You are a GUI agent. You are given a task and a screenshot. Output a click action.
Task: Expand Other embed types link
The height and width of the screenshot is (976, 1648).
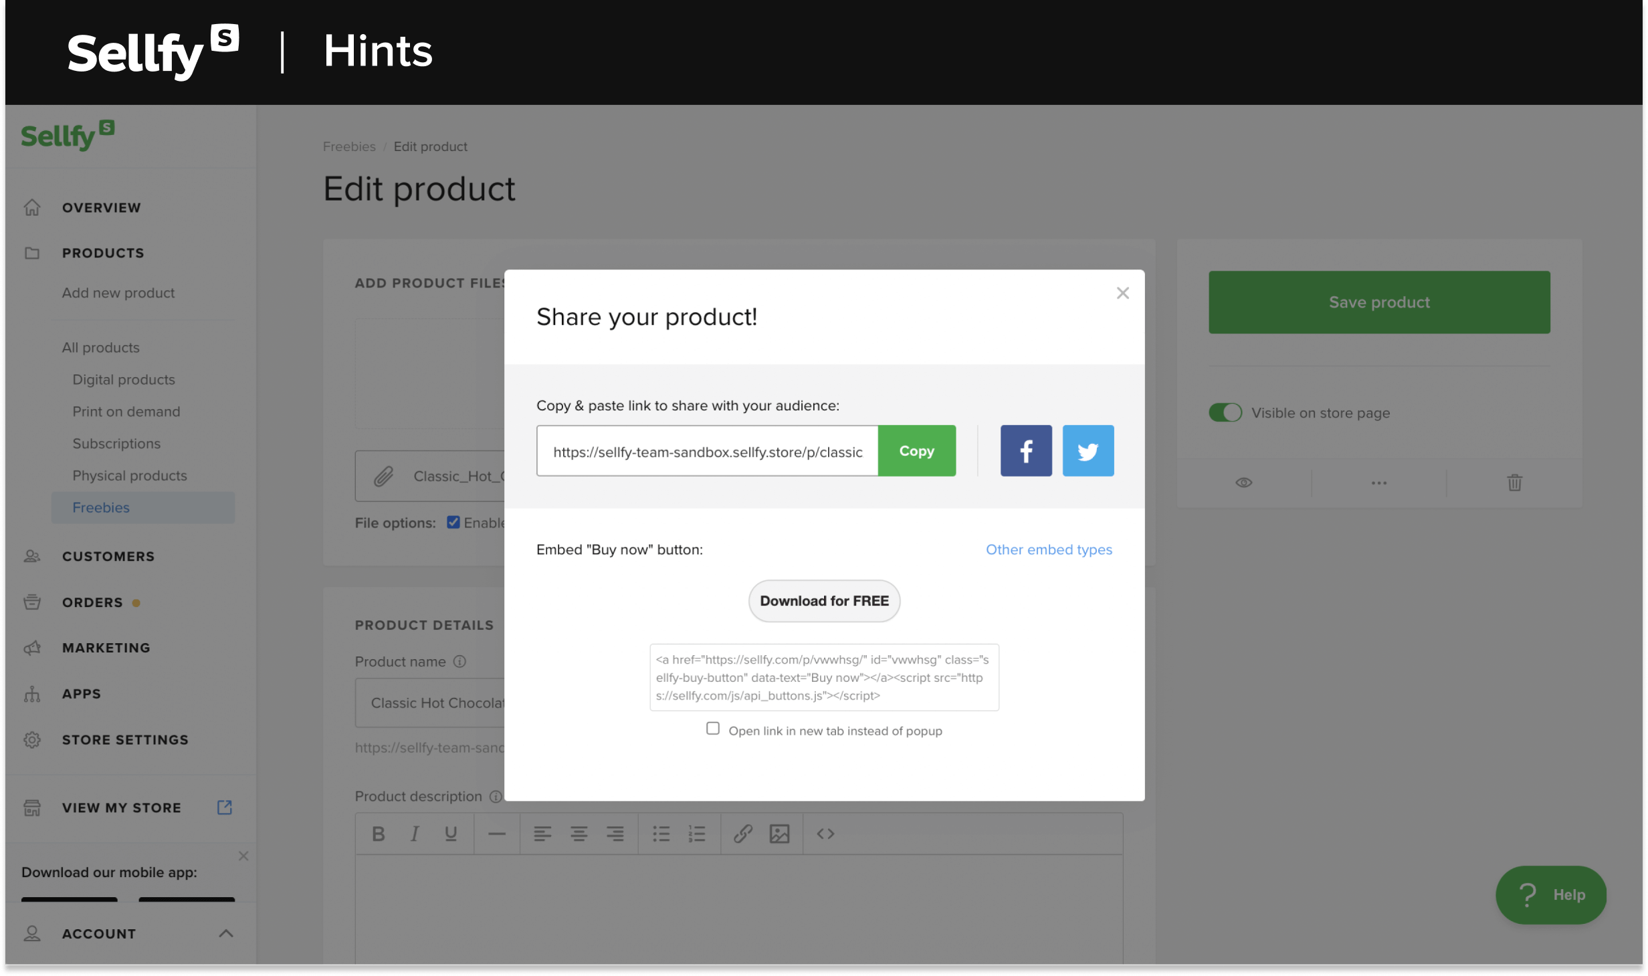coord(1048,550)
